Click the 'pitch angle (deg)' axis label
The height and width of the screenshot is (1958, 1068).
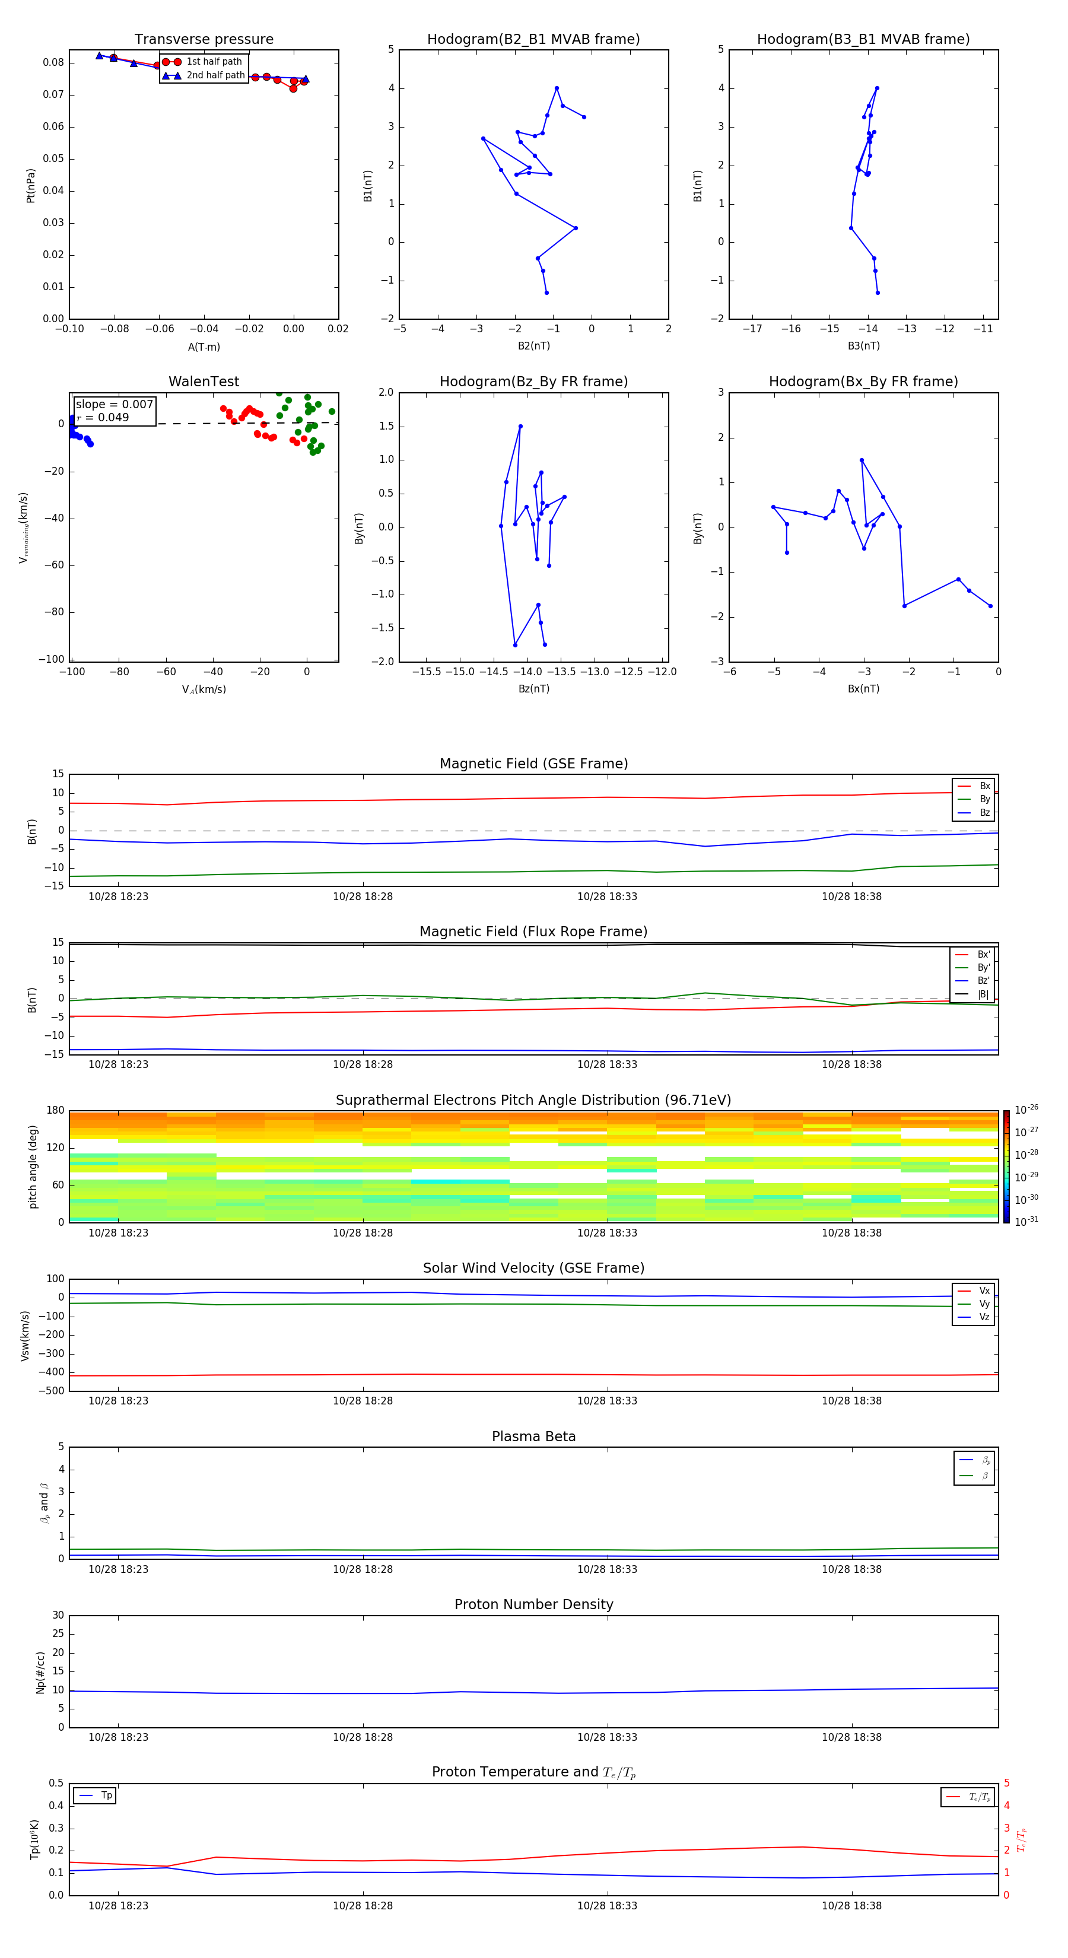[x=33, y=1166]
